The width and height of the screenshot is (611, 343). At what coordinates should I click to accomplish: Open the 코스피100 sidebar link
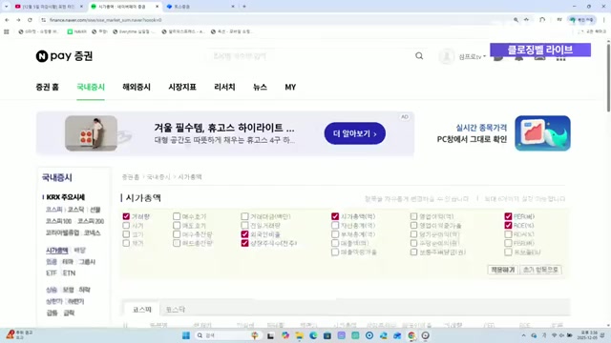(x=58, y=221)
